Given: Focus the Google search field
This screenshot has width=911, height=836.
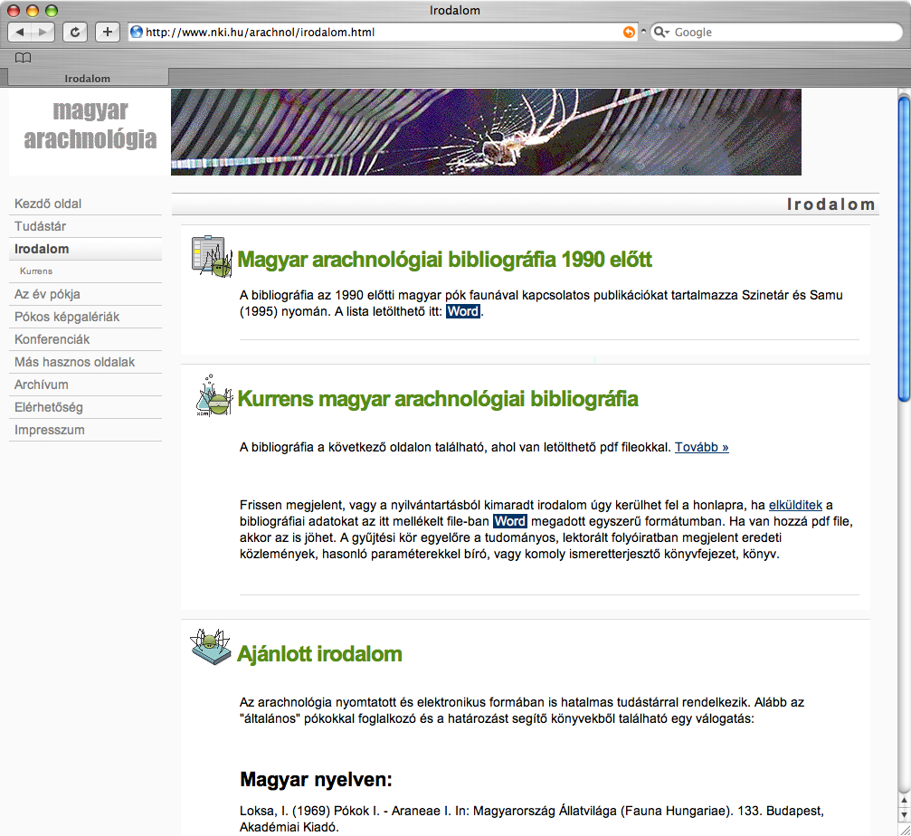Looking at the screenshot, I should click(776, 32).
